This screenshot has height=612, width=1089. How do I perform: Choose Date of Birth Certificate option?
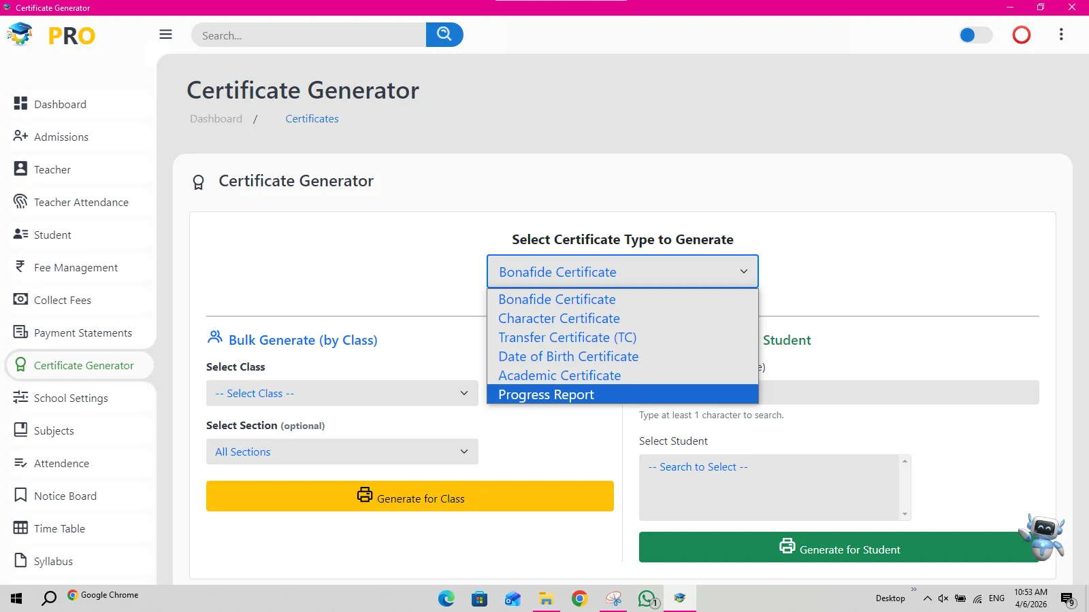623,356
